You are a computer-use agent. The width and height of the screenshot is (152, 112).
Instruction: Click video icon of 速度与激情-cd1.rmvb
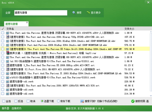click(x=8, y=81)
